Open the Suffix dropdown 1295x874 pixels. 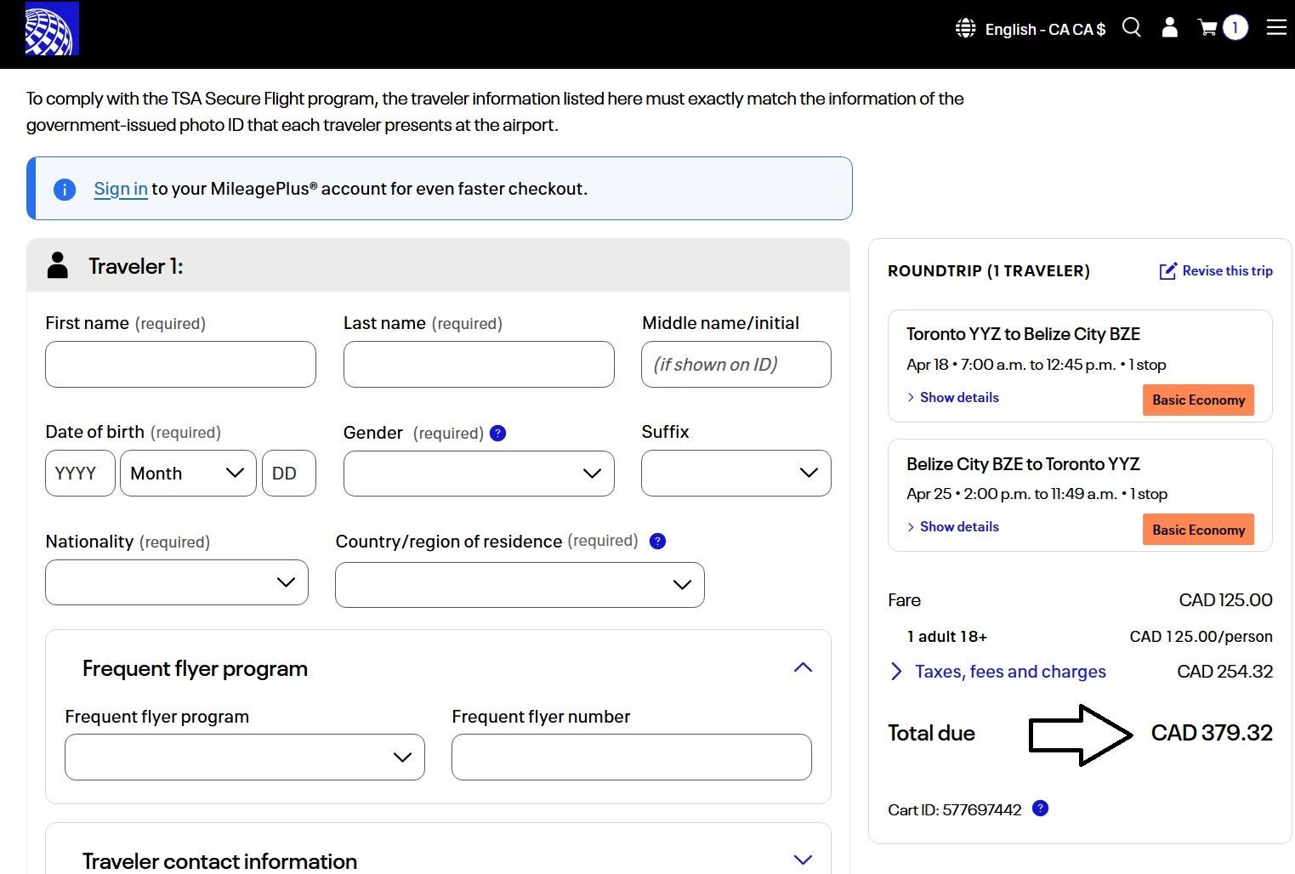(736, 474)
